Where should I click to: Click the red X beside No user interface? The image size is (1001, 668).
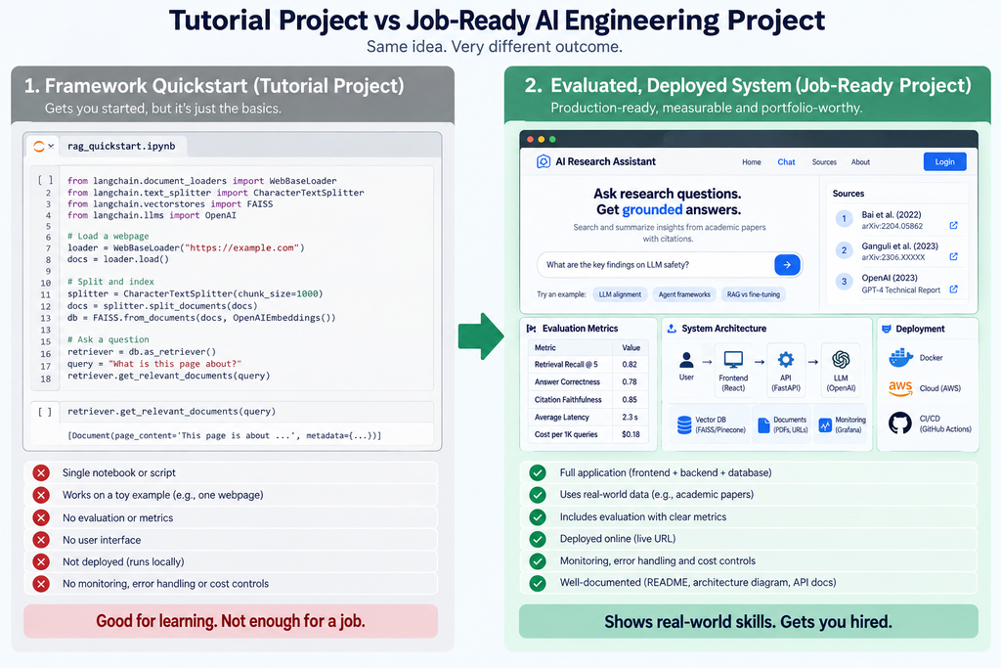pyautogui.click(x=41, y=540)
